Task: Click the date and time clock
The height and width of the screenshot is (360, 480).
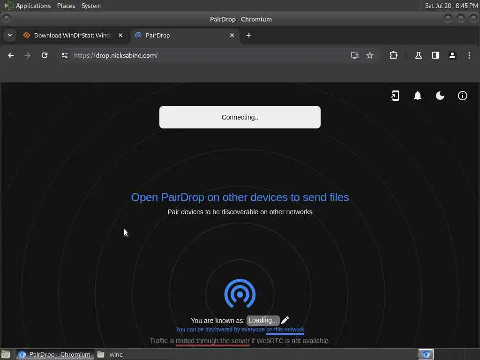Action: [451, 6]
